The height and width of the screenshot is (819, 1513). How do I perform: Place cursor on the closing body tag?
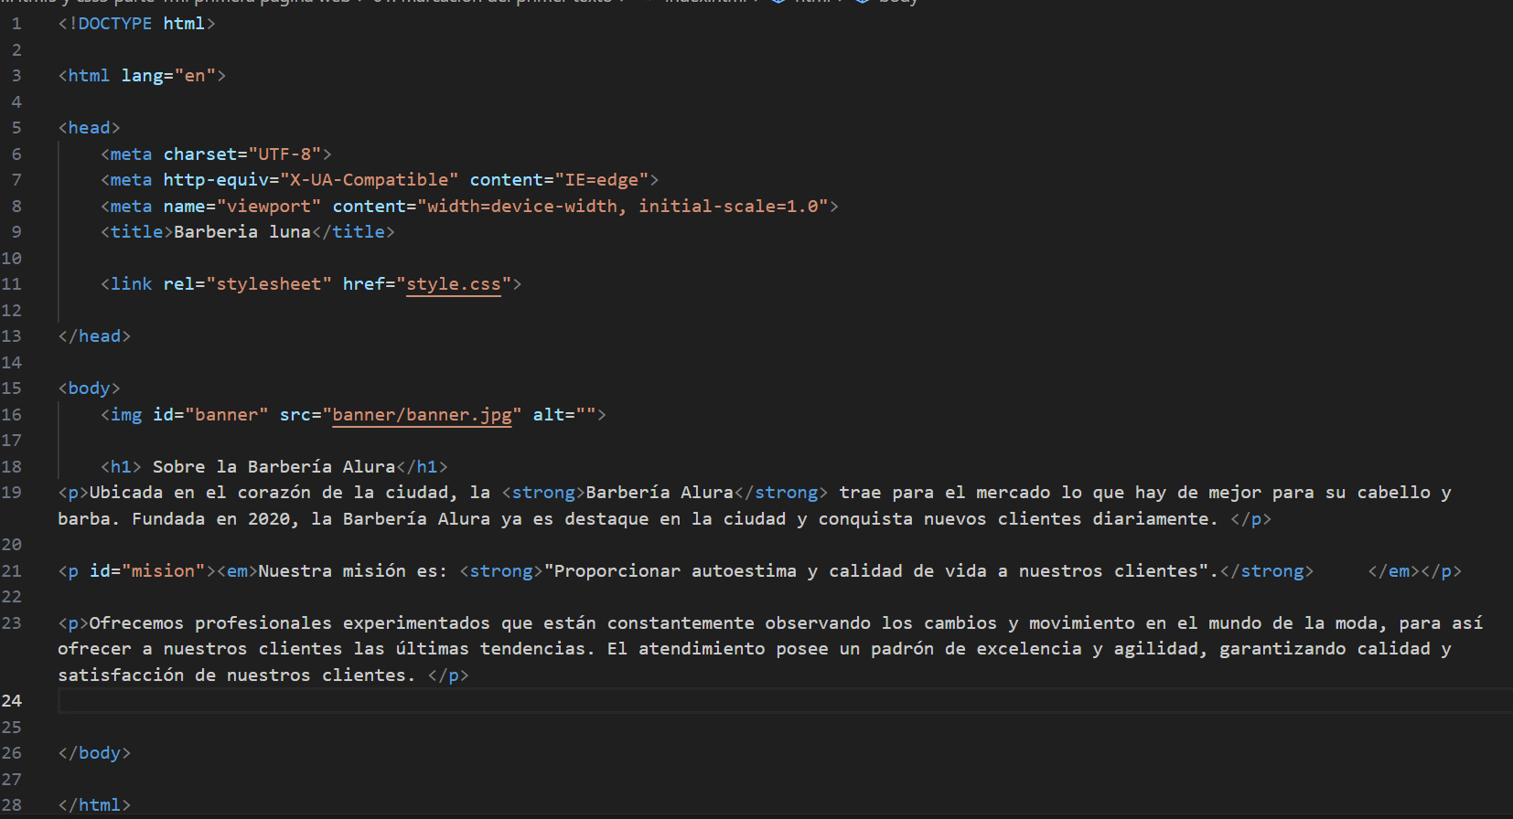(94, 753)
